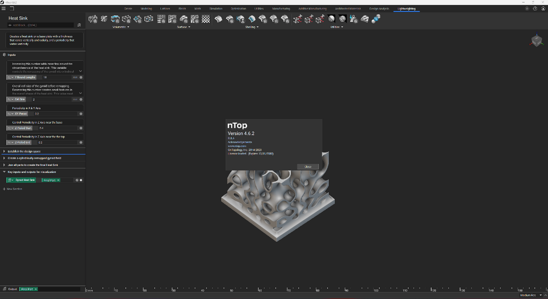The width and height of the screenshot is (548, 299).
Task: Click the info icon on Z Period End row
Action: coord(81,142)
